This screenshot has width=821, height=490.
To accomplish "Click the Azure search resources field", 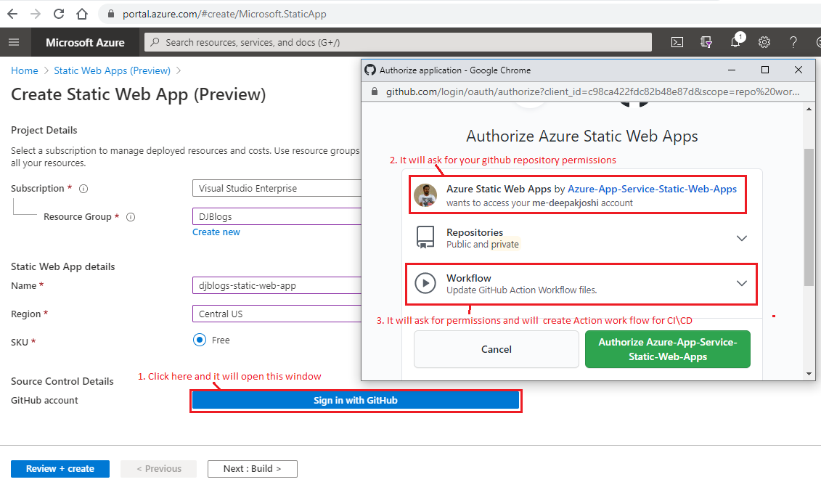I will [398, 42].
